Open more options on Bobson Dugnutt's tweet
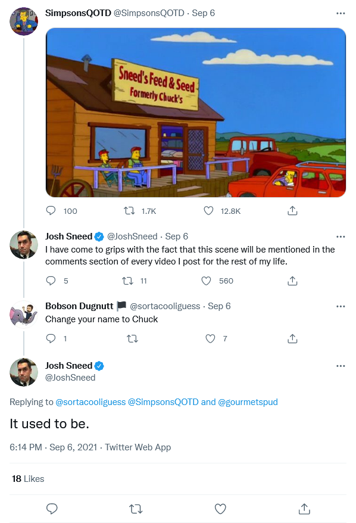This screenshot has width=356, height=523. (341, 306)
